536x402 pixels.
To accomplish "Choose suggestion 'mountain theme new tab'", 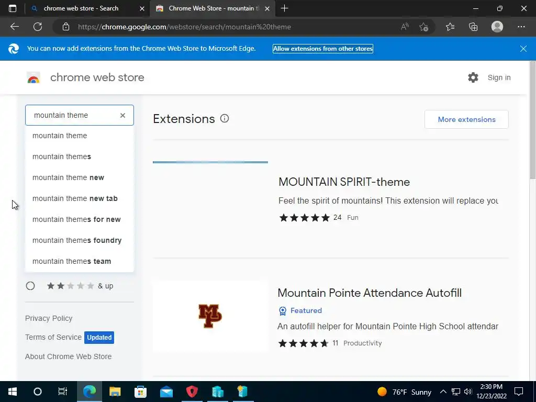I will pos(80,198).
